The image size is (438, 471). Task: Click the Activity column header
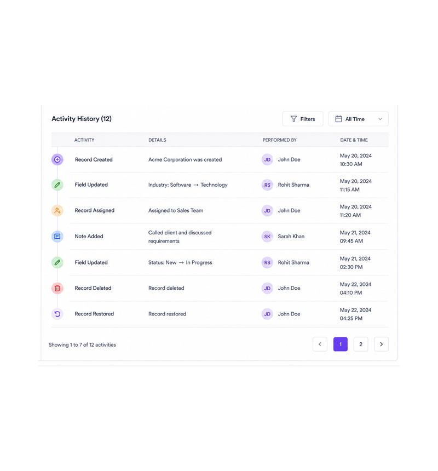(x=84, y=140)
